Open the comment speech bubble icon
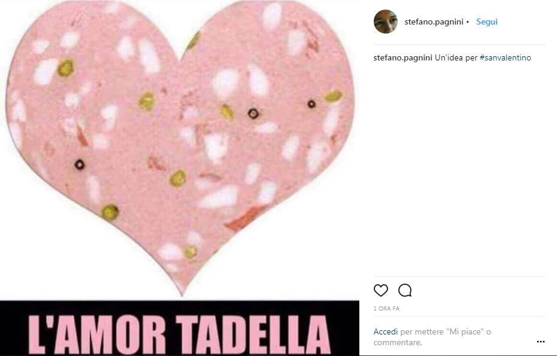This screenshot has height=356, width=557. pos(405,290)
